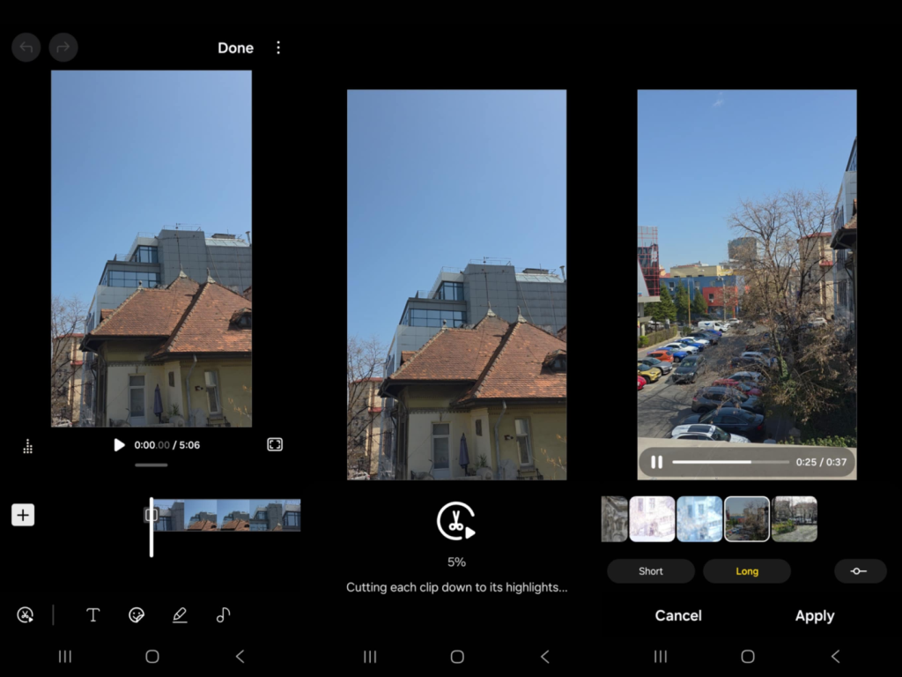Tap the undo arrow button
The image size is (902, 677).
pyautogui.click(x=26, y=48)
